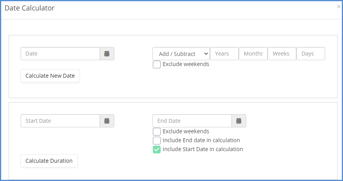Click the Include Start Date in calculation label text
The height and width of the screenshot is (181, 343).
(203, 149)
